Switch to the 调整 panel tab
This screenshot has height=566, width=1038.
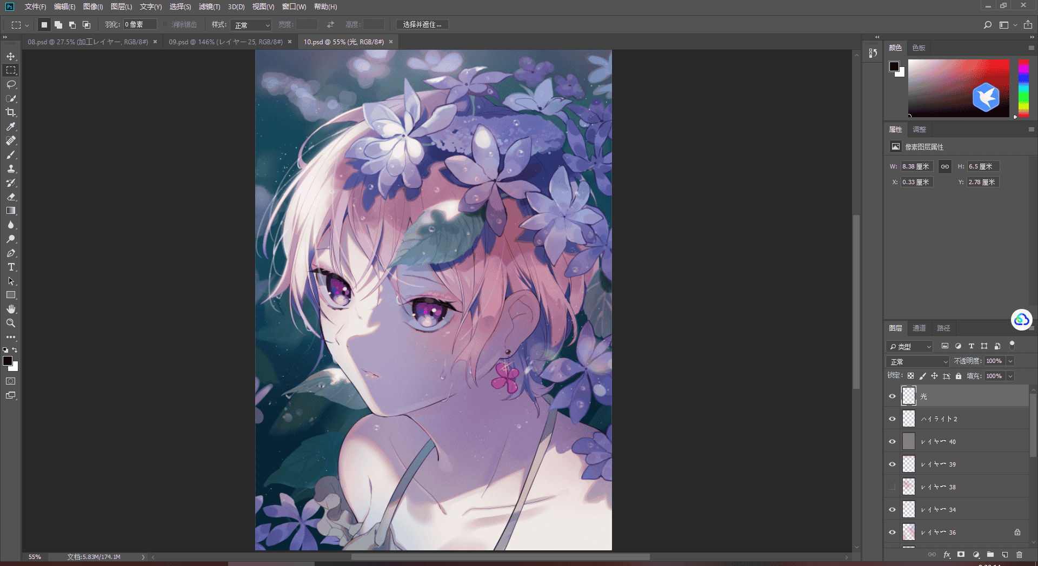point(920,130)
